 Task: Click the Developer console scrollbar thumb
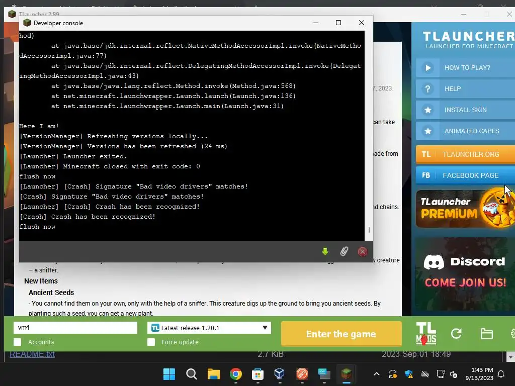(369, 230)
